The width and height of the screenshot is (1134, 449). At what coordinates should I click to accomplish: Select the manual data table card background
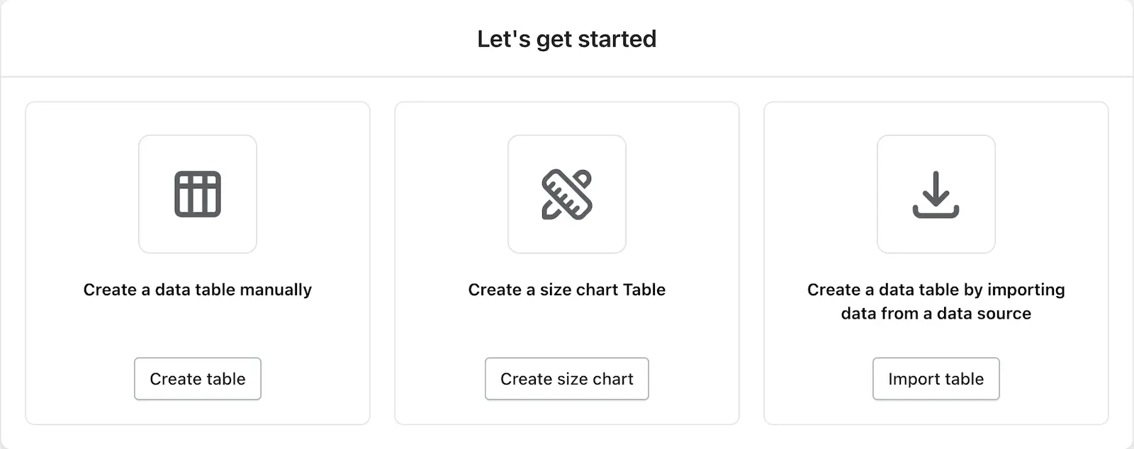(x=198, y=329)
